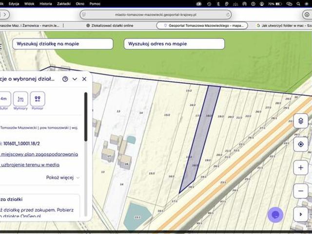312x234 pixels.
Task: Collapse the parcel info panel with chevron
Action: (x=75, y=79)
